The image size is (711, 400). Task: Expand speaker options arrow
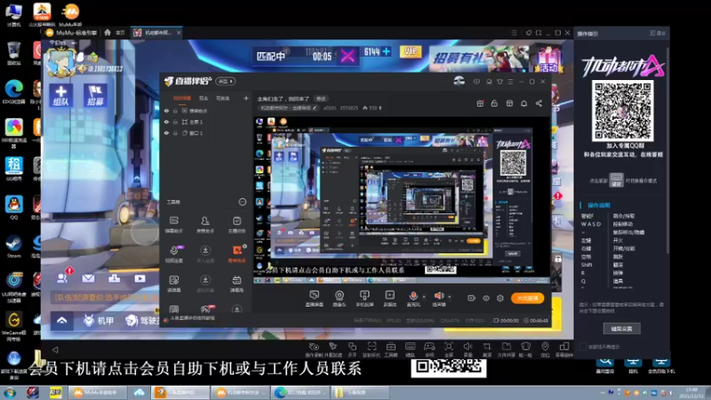450,297
